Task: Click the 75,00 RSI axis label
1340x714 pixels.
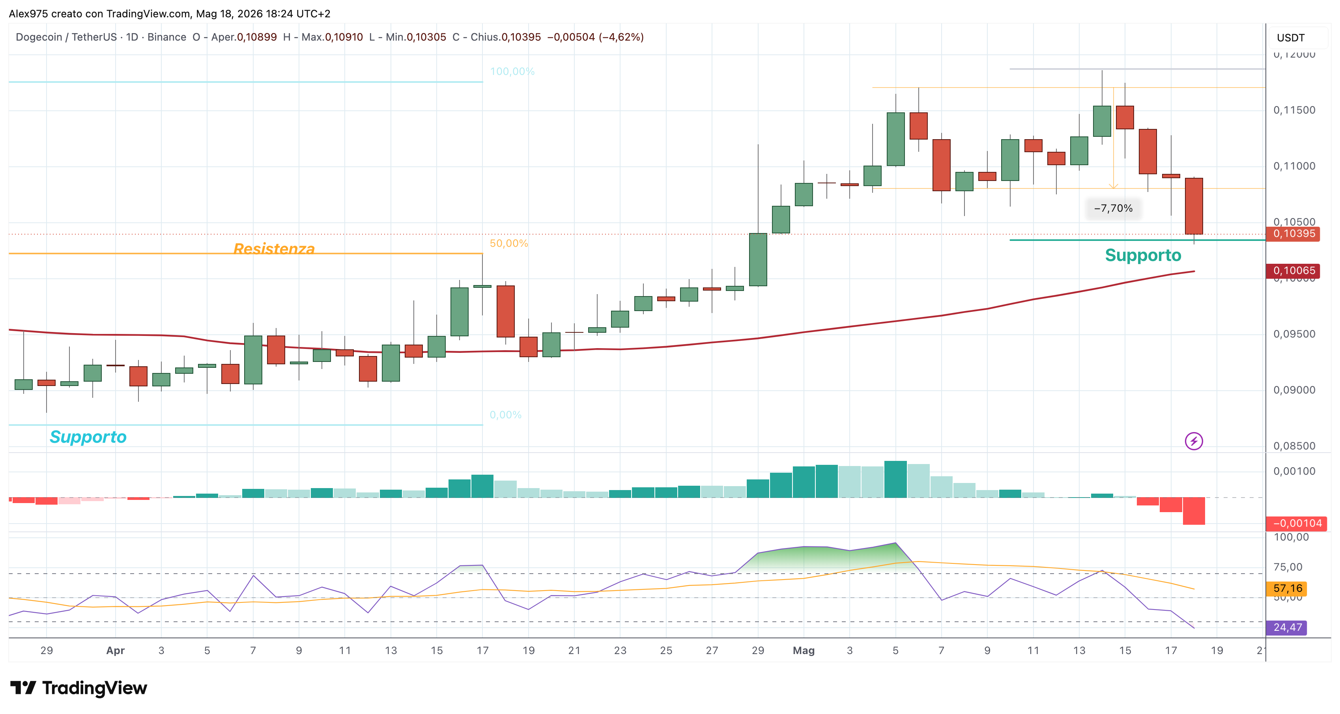Action: point(1288,567)
